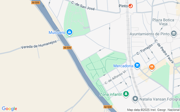180x112 pixels.
Task: Open the Ayuntamiento de Pinto label
Action: [x=150, y=34]
